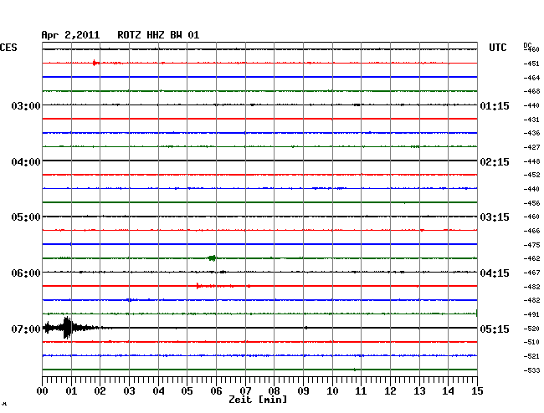Click the DC offset value -427

(x=531, y=147)
